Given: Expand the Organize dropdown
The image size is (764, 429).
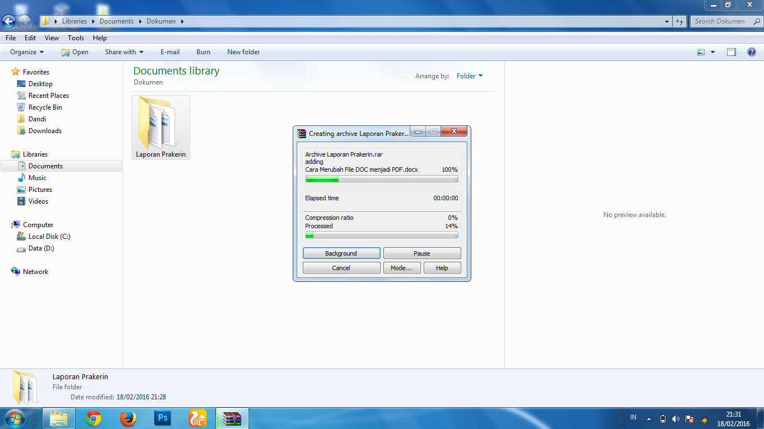Looking at the screenshot, I should click(27, 52).
